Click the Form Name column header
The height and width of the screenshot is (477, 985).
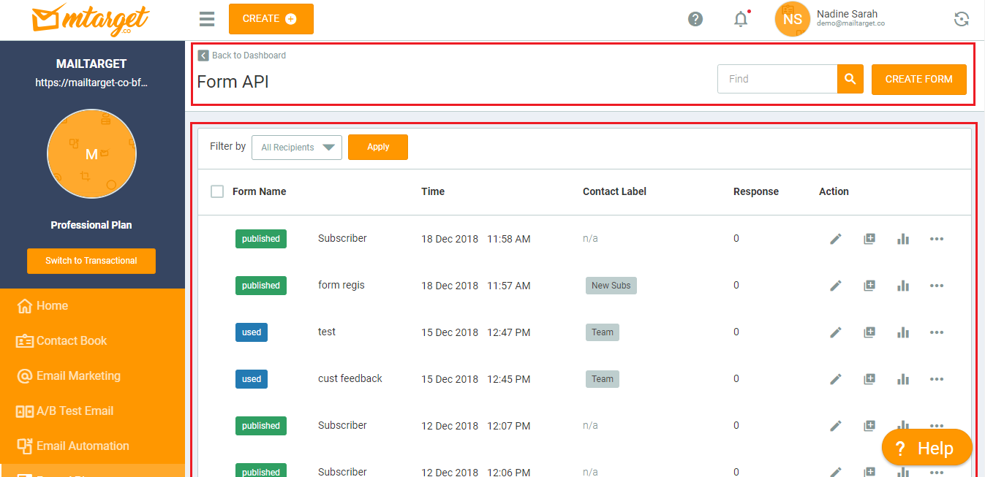point(260,191)
